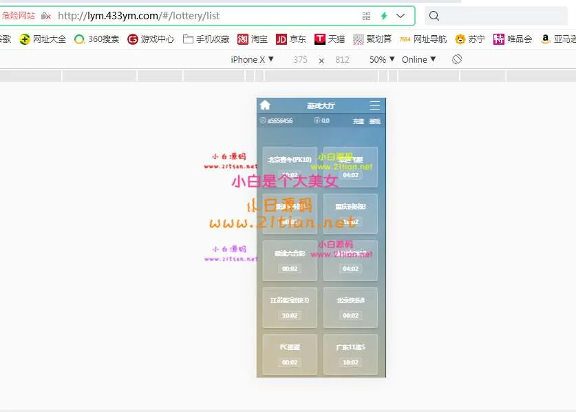Expand the iPhone X device dropdown
This screenshot has width=576, height=412.
pos(252,59)
